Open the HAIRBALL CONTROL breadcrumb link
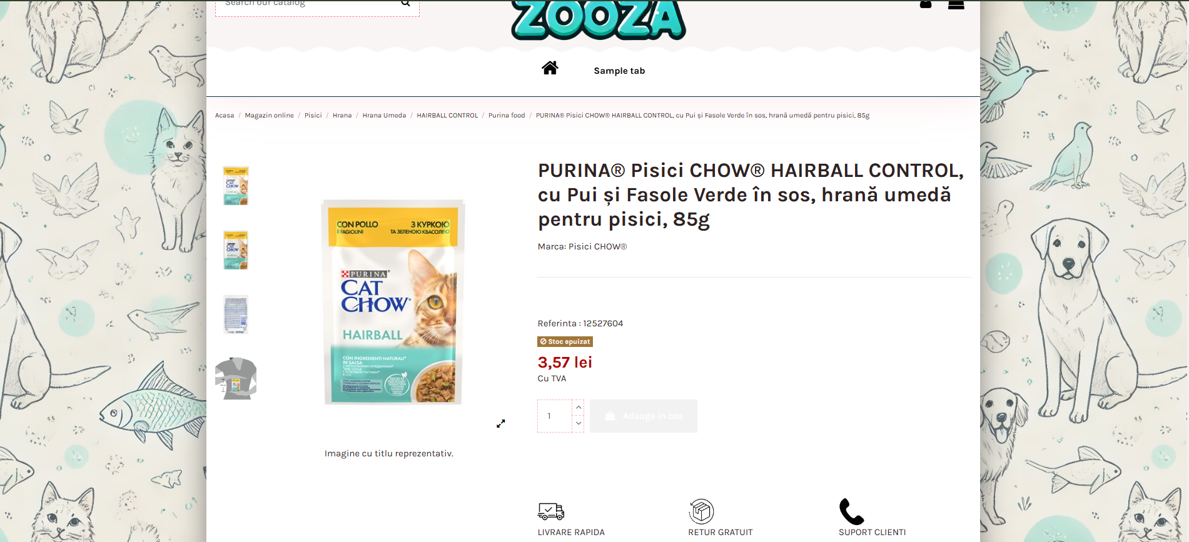Screen dimensions: 1189x542 click(x=447, y=116)
